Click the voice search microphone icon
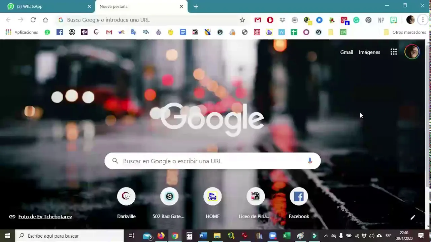This screenshot has width=431, height=242. pyautogui.click(x=310, y=161)
